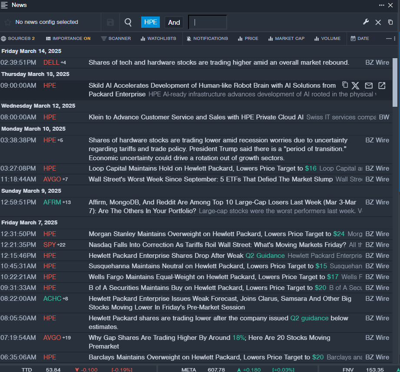Open the Skild AI article in external window

pos(382,86)
